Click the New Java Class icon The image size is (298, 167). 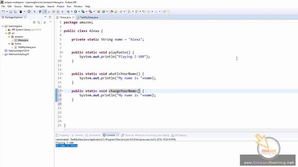point(103,12)
